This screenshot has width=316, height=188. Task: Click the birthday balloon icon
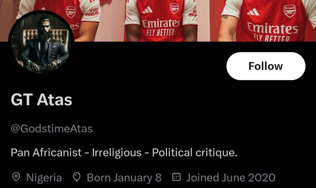point(77,177)
